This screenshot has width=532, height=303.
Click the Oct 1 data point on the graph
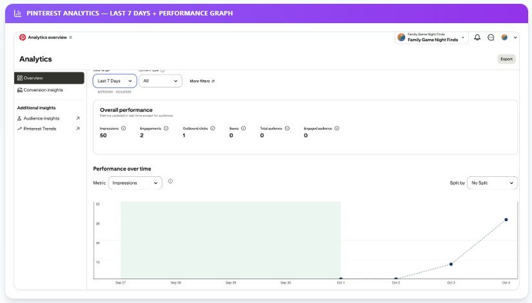point(340,279)
